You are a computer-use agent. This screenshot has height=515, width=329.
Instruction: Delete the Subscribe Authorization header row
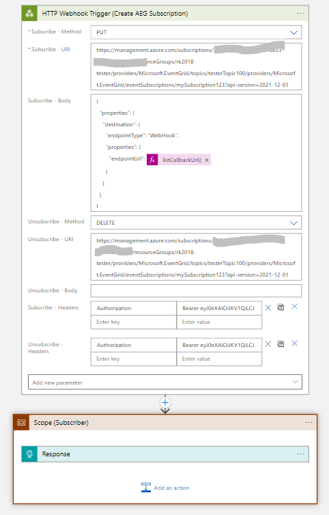pos(268,308)
